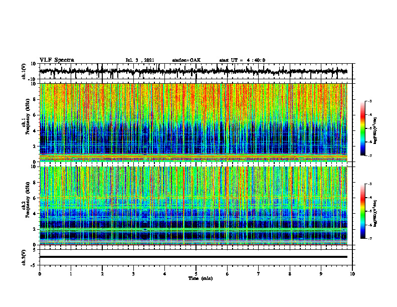Click the "5" tick on ch.3(V) axis
Screen dimensions: 397x307
tap(35, 250)
